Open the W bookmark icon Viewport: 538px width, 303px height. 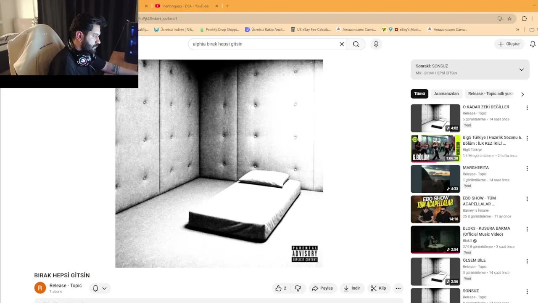[x=384, y=29]
